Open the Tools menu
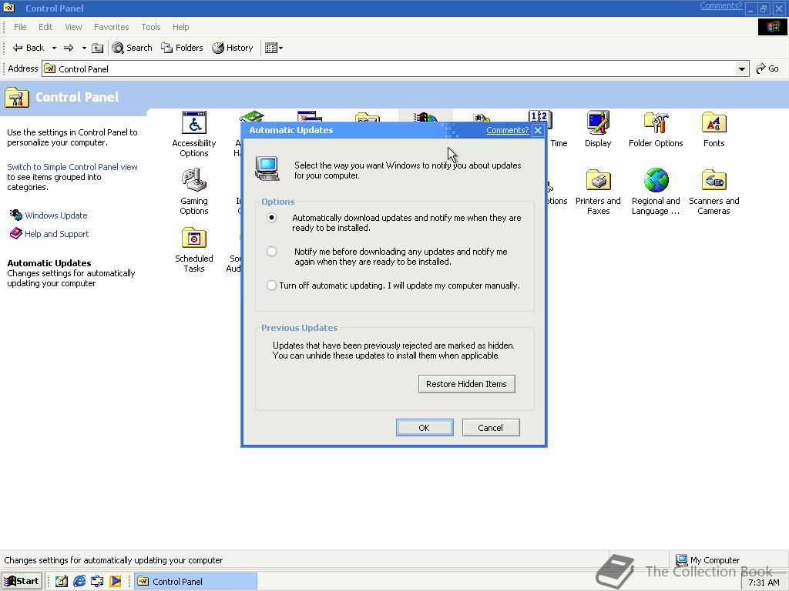This screenshot has width=789, height=591. (x=150, y=27)
